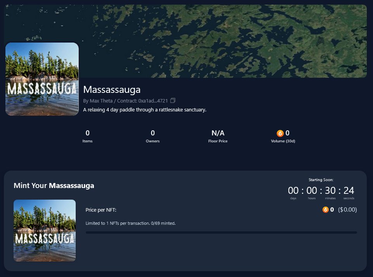Select the ($0.00) USD price label
Viewport: 373px width, 277px height.
point(347,209)
